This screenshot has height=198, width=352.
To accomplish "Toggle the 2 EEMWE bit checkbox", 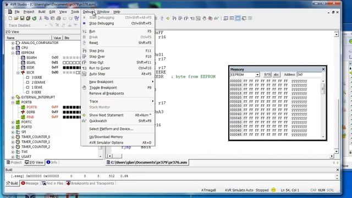I will coord(28,82).
